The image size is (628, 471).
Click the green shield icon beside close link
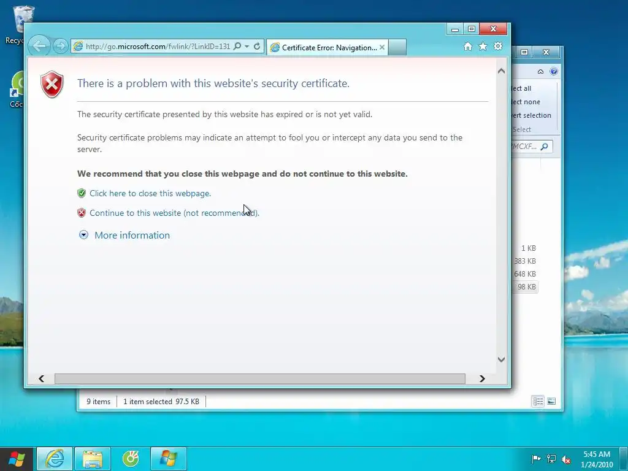pyautogui.click(x=82, y=193)
